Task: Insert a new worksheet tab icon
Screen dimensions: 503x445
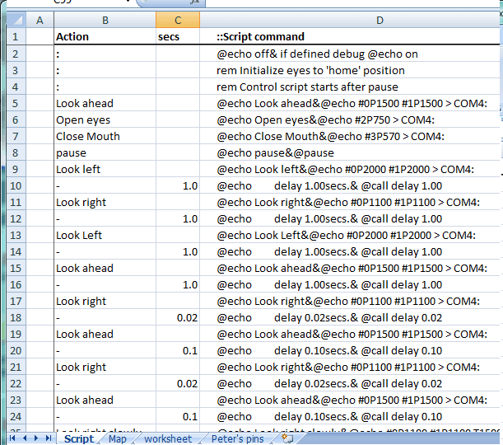Action: (287, 438)
